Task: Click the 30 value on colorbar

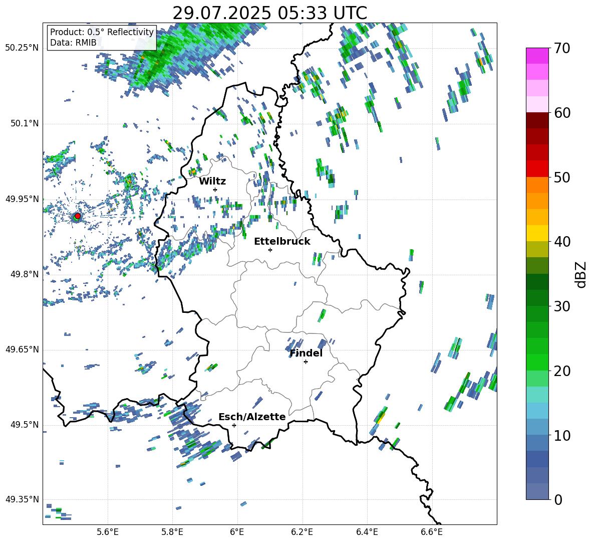Action: [562, 306]
